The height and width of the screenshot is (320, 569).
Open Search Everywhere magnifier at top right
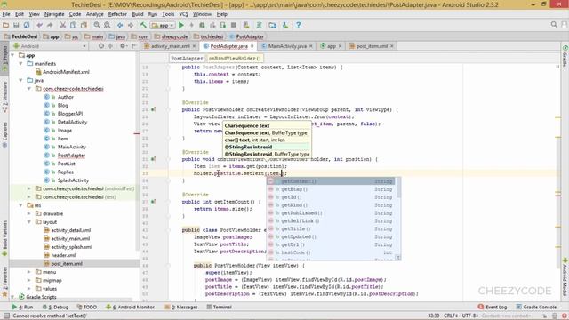point(554,25)
